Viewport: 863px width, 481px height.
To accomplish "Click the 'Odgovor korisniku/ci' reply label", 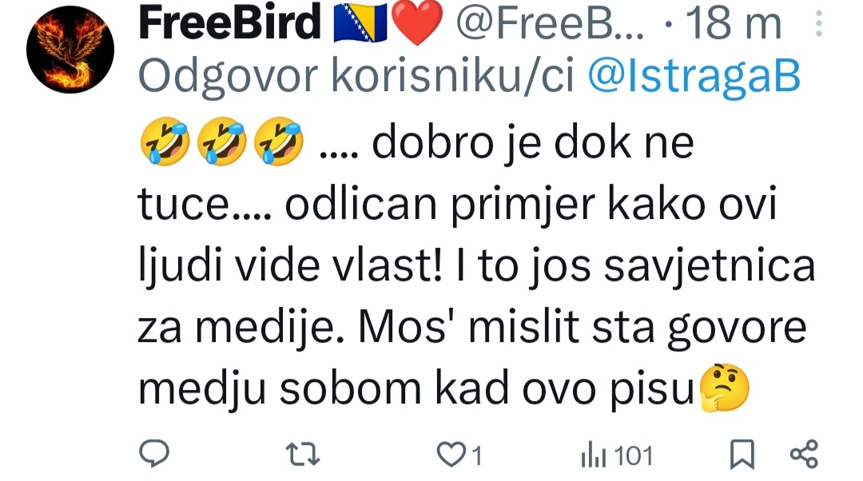I will pos(356,76).
